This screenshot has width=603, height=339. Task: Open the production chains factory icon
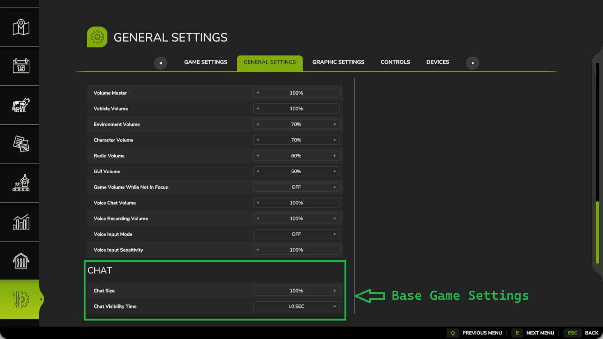coord(21,183)
